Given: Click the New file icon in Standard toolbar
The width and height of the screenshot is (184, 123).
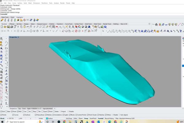Looking at the screenshot, I should pyautogui.click(x=2, y=27).
